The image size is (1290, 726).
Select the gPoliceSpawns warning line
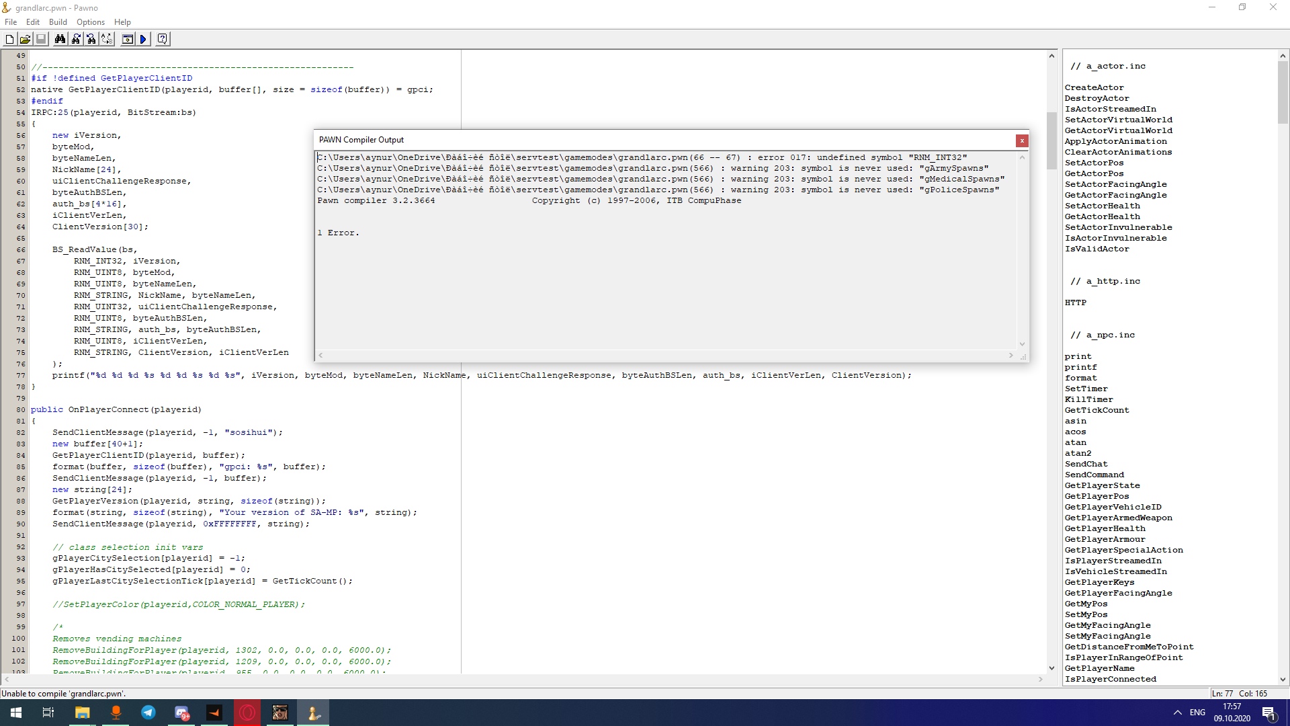click(x=658, y=190)
